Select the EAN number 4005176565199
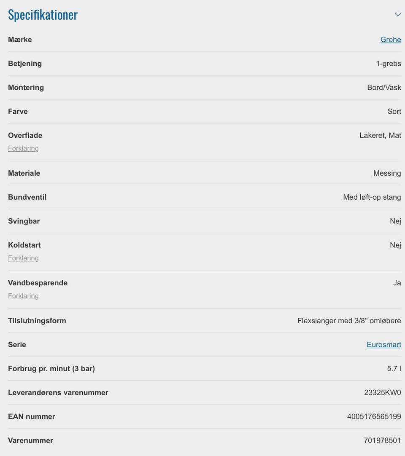Screen dimensions: 405x456 click(374, 416)
